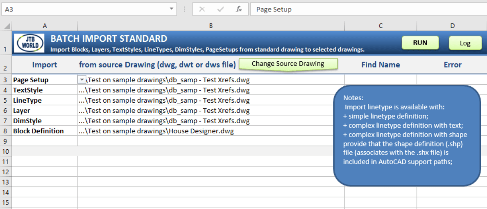Select column A header

pyautogui.click(x=45, y=26)
